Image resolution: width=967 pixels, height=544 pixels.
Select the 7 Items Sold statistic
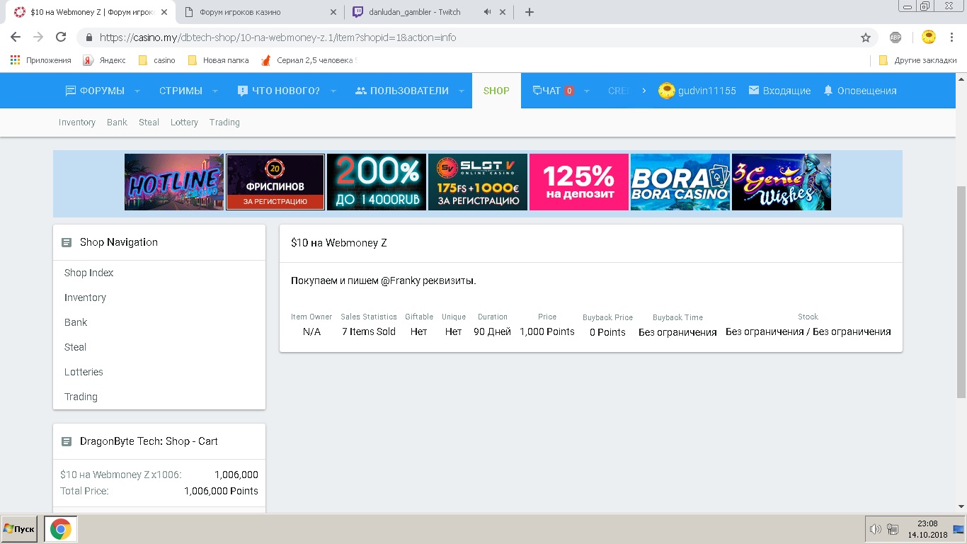[x=369, y=331]
